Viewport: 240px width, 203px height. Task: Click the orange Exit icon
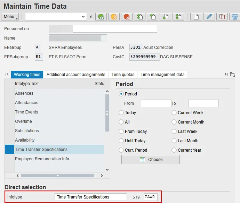[113, 17]
